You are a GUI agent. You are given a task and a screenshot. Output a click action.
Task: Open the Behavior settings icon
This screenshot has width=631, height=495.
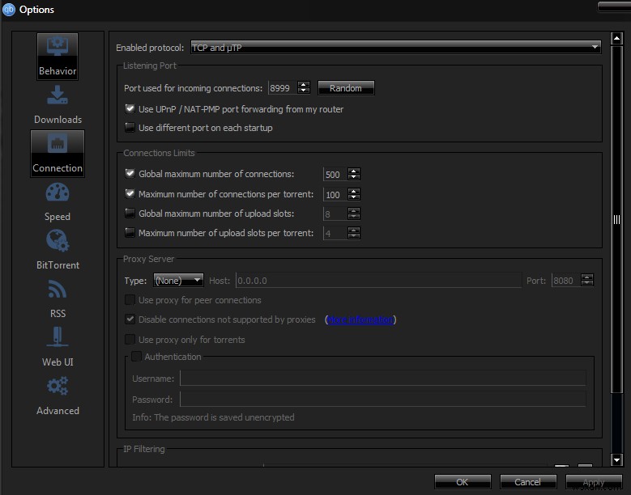click(x=58, y=46)
